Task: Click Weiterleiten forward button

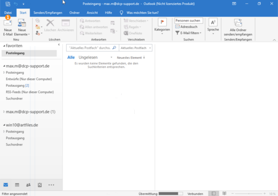Action: tap(91, 33)
